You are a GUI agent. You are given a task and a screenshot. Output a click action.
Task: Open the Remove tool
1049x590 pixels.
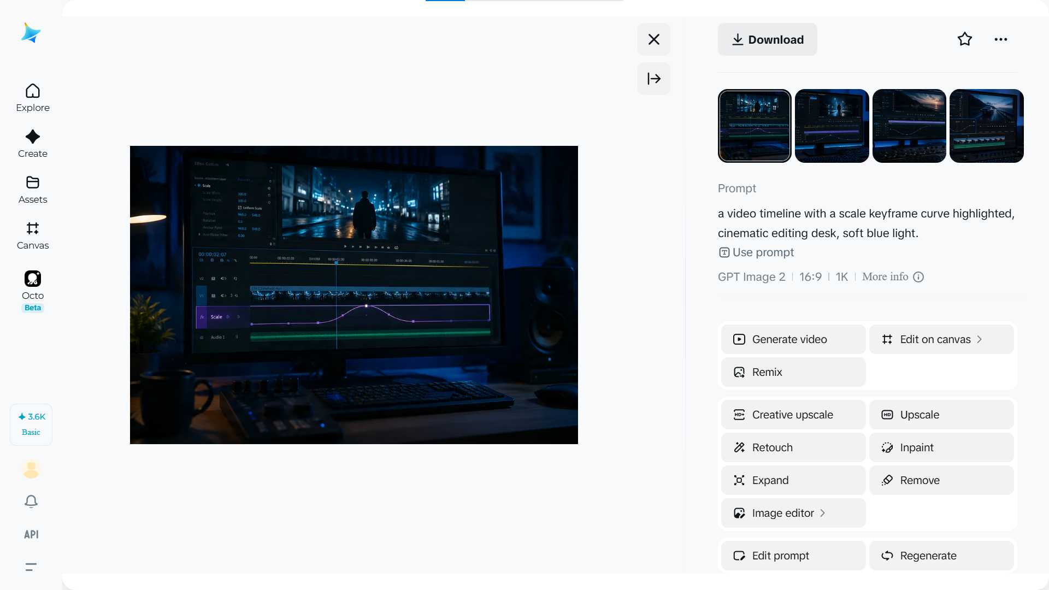tap(941, 480)
